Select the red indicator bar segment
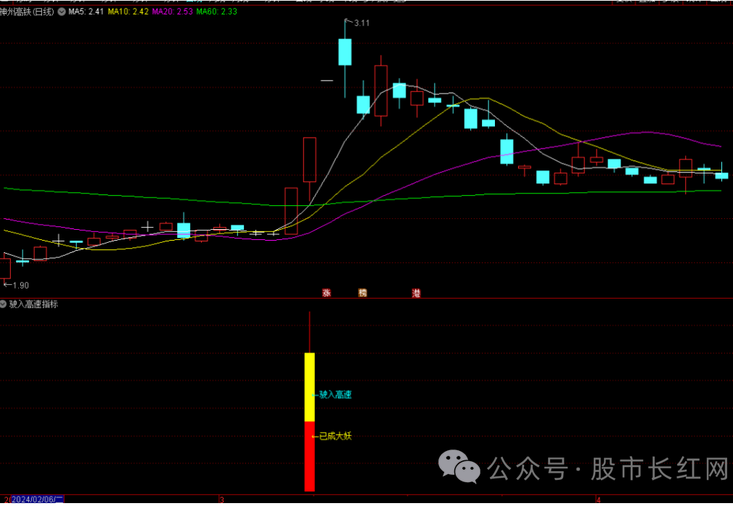 pos(309,457)
